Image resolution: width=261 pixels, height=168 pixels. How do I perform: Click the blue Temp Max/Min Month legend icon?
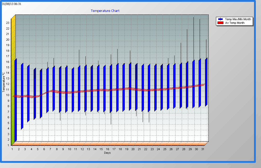point(220,19)
